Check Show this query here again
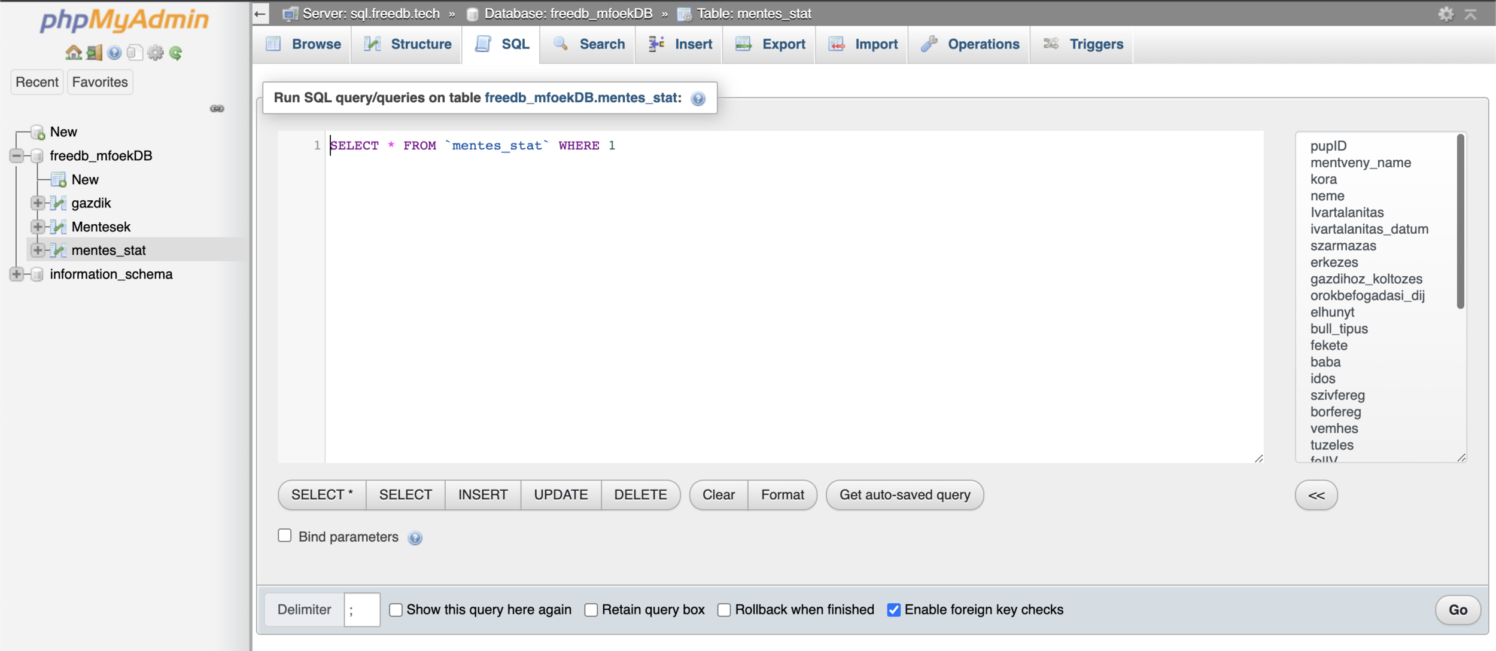This screenshot has width=1496, height=651. (396, 610)
